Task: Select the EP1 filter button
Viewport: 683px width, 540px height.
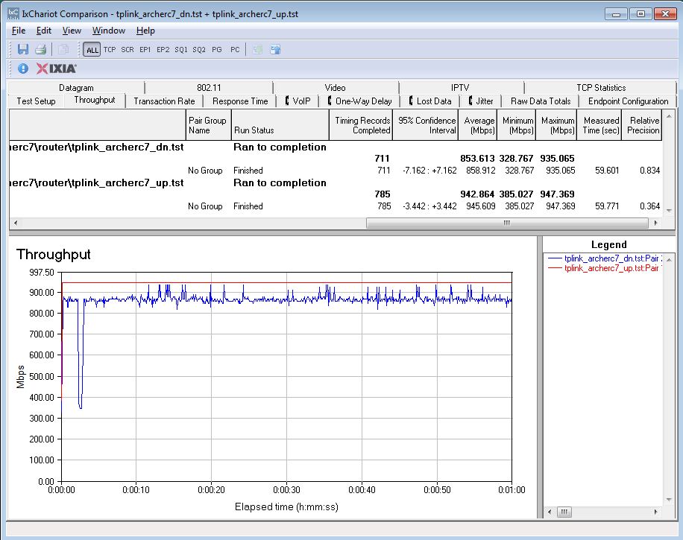Action: click(x=145, y=50)
